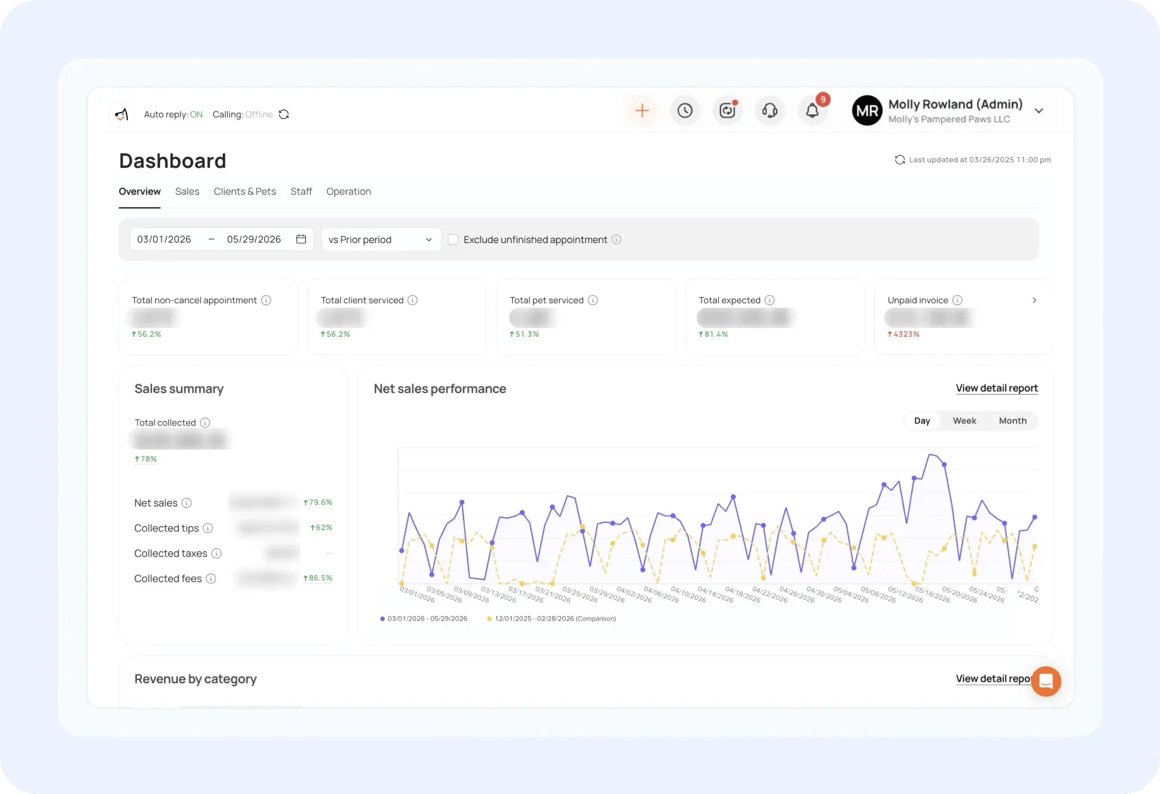Viewport: 1160px width, 794px height.
Task: Open the Staff tab
Action: coord(301,192)
